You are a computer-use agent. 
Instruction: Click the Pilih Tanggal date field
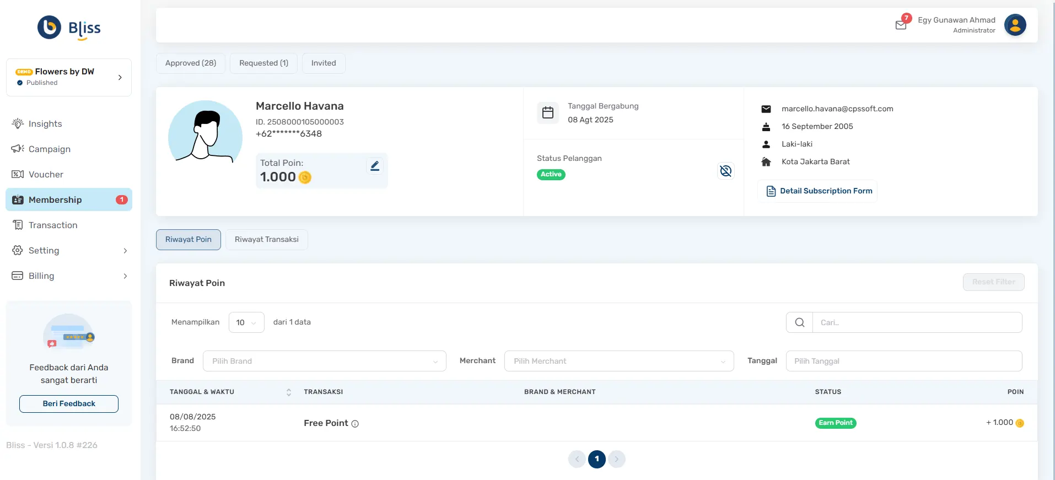click(903, 361)
